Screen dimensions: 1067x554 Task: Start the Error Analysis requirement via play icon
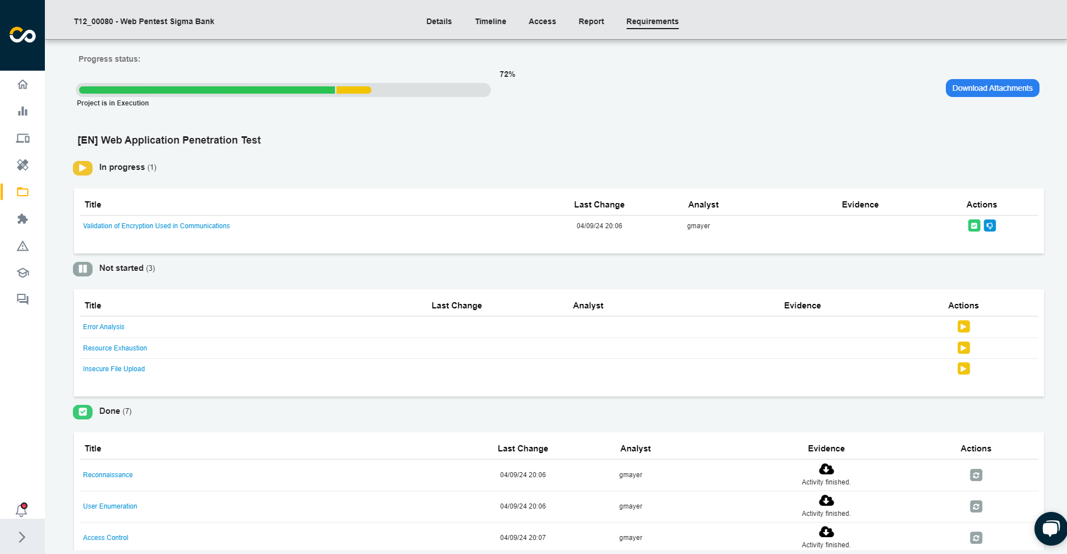pyautogui.click(x=964, y=326)
